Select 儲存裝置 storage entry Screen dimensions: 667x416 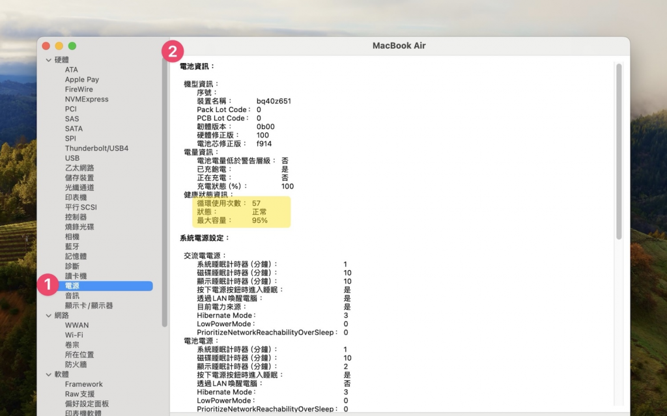[79, 177]
